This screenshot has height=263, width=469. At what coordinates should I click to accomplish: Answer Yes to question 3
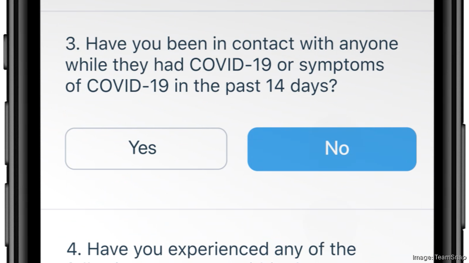pyautogui.click(x=146, y=149)
